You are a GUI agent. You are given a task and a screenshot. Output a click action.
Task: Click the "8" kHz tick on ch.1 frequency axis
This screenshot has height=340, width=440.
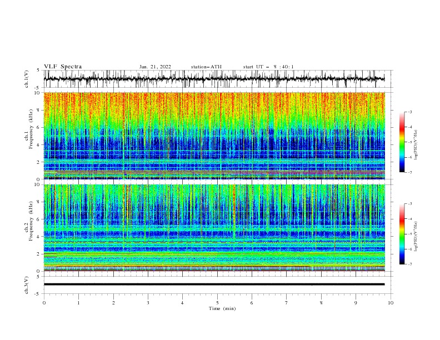[39, 110]
